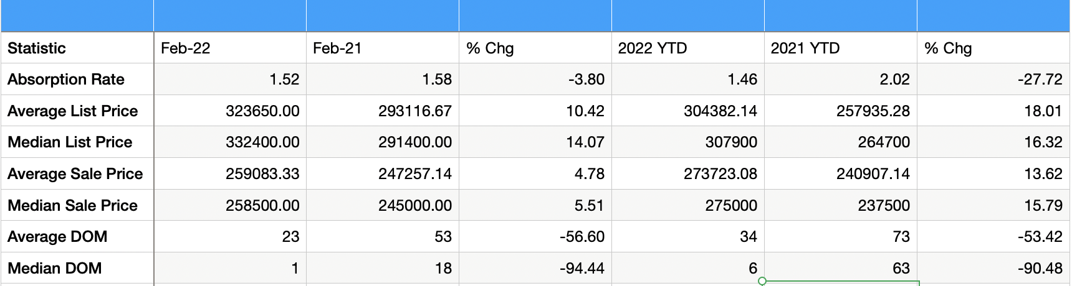The height and width of the screenshot is (286, 1072).
Task: Select the Median DOM row label
Action: pos(77,268)
